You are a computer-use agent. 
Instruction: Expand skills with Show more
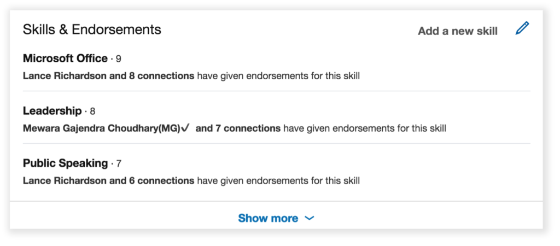[x=276, y=218]
